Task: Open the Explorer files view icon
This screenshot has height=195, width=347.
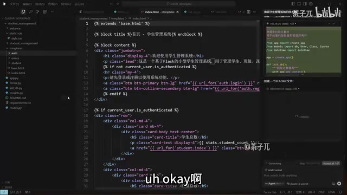Action: click(23, 11)
